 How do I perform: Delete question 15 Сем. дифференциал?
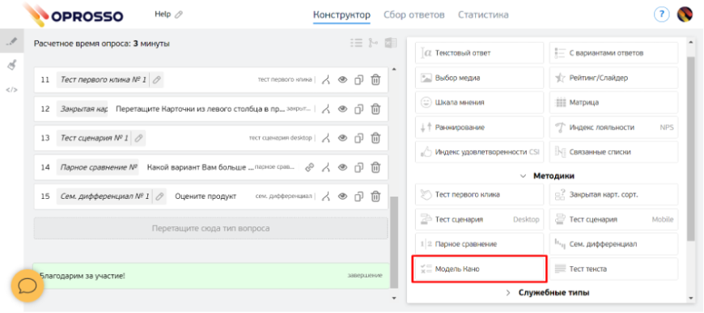click(x=375, y=197)
